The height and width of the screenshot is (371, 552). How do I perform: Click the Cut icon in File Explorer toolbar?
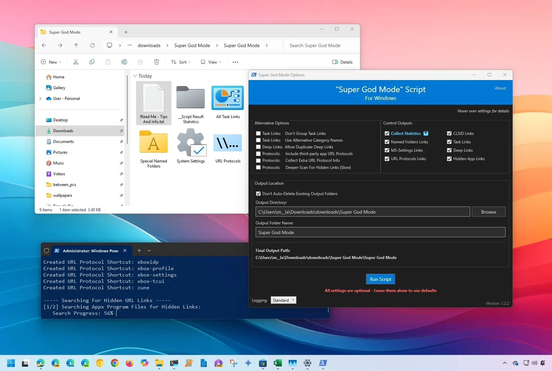tap(76, 62)
